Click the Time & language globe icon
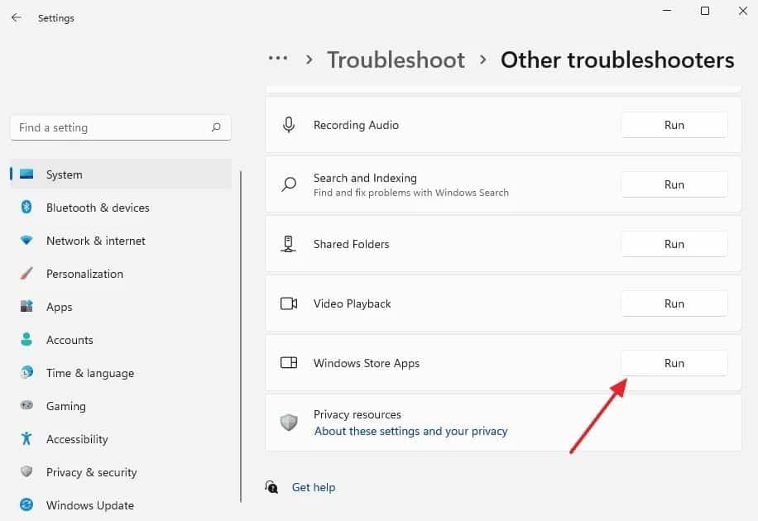Screen dimensions: 758x521 (x=26, y=373)
